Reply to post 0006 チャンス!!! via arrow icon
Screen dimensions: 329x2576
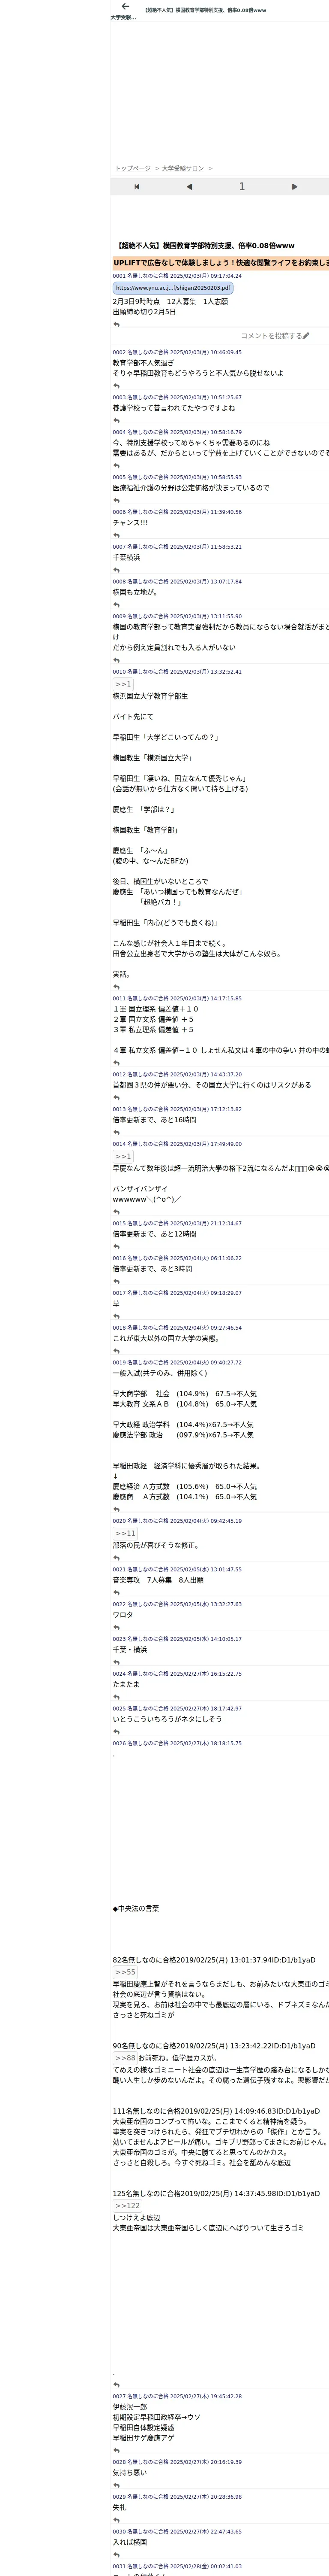117,535
